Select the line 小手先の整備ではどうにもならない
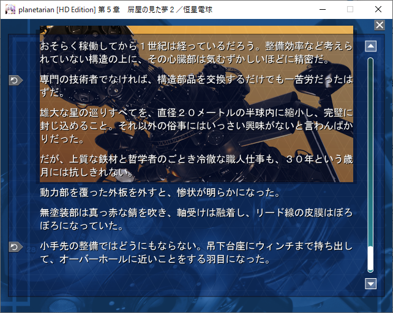The height and width of the screenshot is (313, 393). [x=196, y=252]
